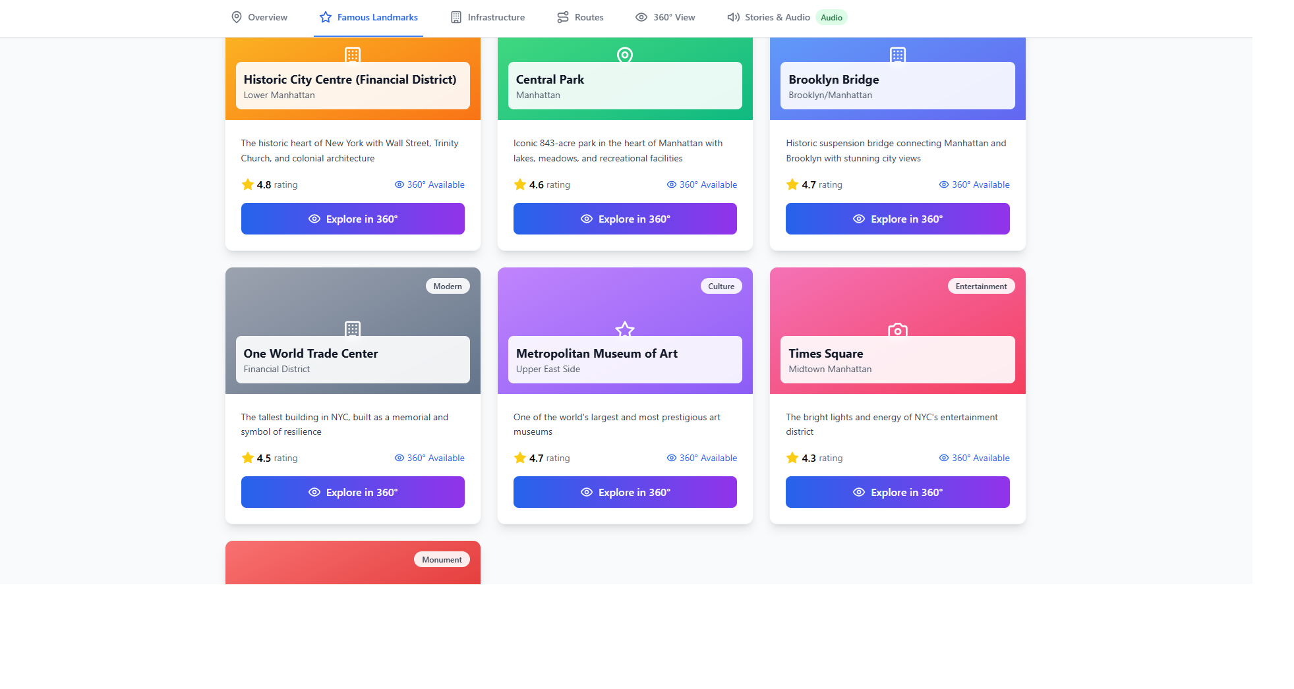
Task: Go to the 360° View tab
Action: point(665,17)
